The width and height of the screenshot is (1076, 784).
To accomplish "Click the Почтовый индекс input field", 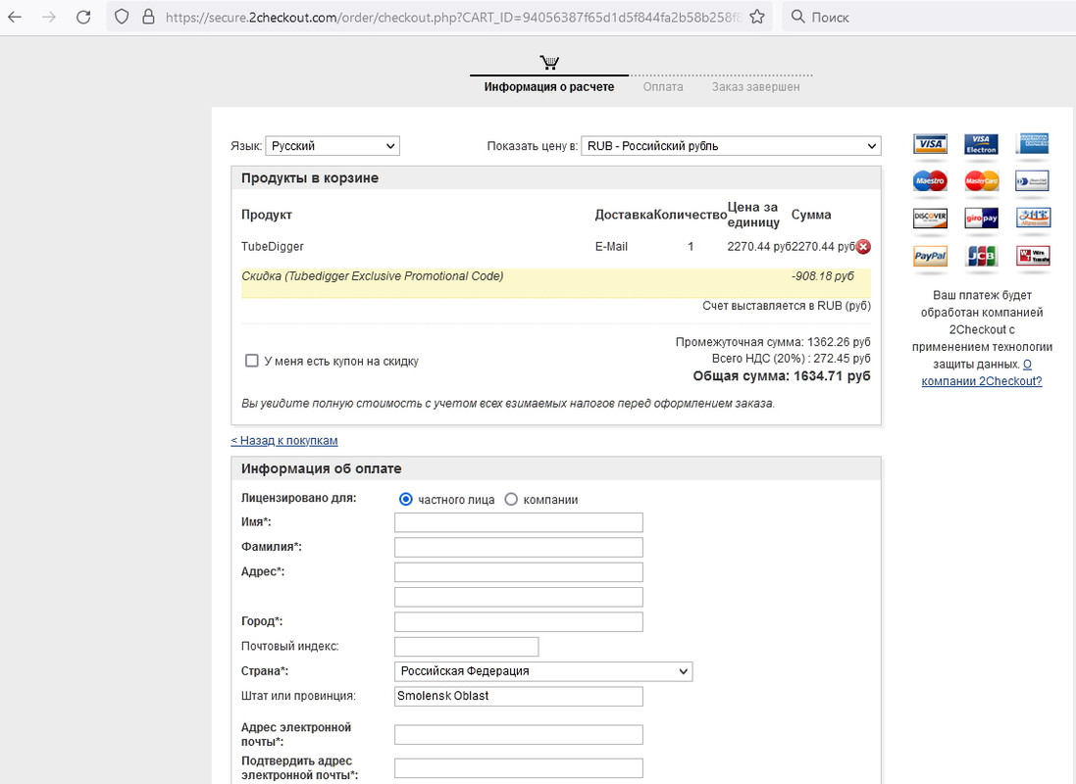I will coord(467,646).
